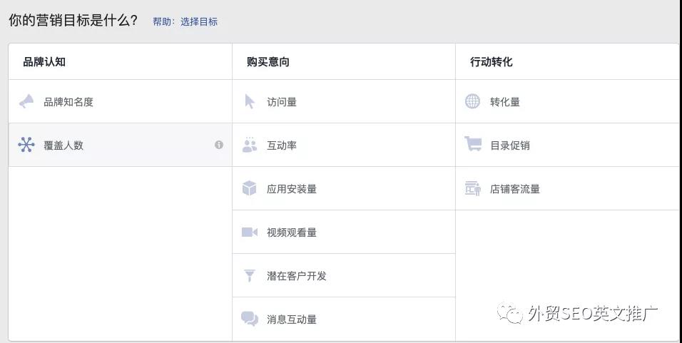The width and height of the screenshot is (682, 343).
Task: Select the people icon for 互动率
Action: (250, 145)
